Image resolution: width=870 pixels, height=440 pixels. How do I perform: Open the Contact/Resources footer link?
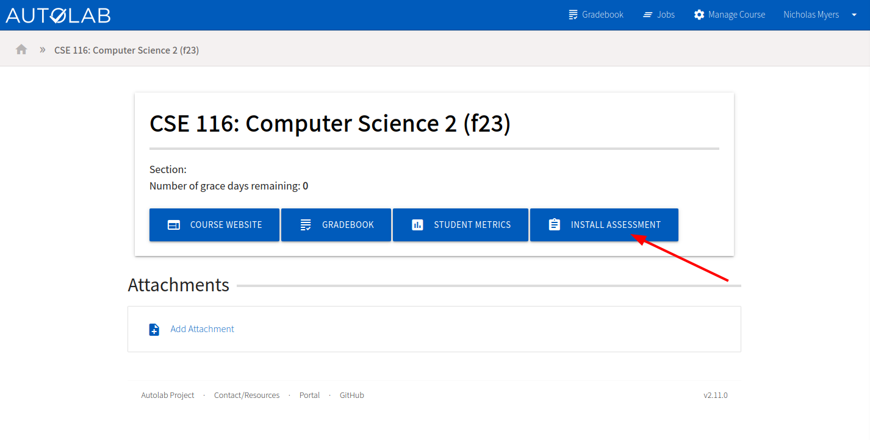pos(246,395)
